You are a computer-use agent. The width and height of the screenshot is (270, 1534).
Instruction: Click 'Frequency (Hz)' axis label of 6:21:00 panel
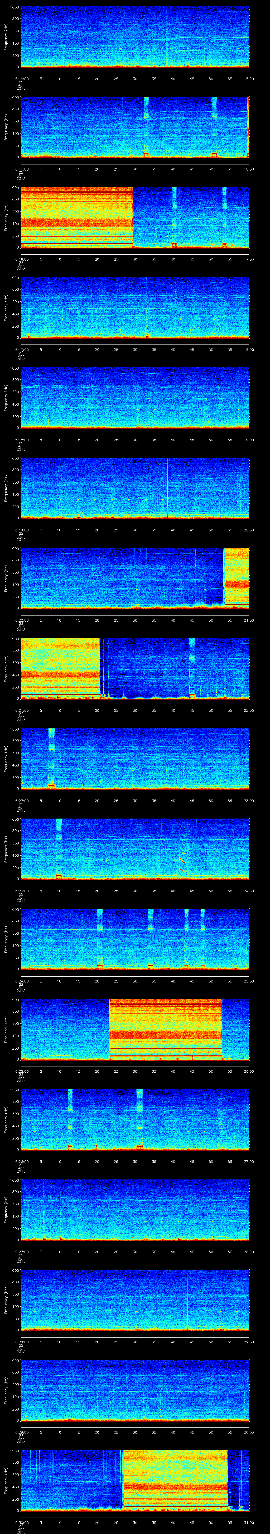pos(6,668)
